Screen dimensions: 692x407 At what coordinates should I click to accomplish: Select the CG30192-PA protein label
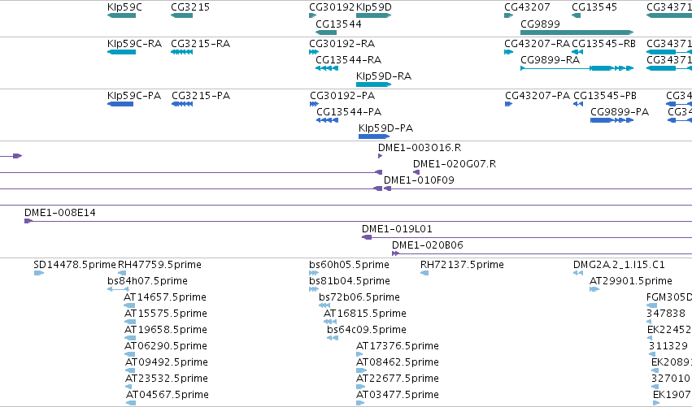[x=342, y=96]
